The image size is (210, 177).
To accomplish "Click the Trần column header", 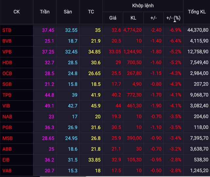I will point(45,12).
